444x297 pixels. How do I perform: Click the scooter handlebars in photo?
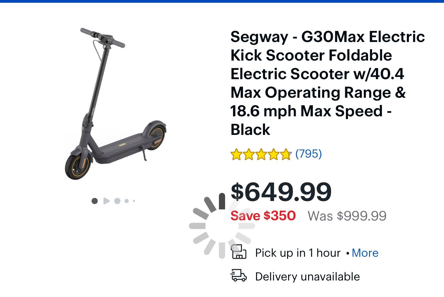click(103, 37)
